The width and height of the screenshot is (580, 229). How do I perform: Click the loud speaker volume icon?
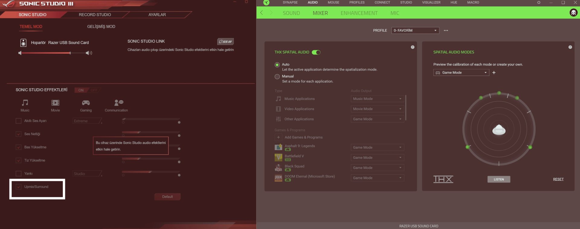pos(89,53)
